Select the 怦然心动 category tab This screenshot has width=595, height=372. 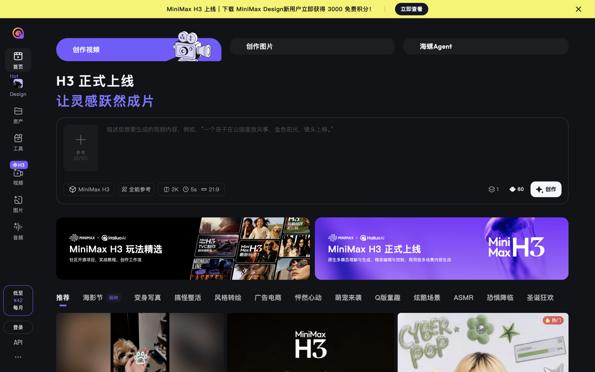click(x=308, y=298)
